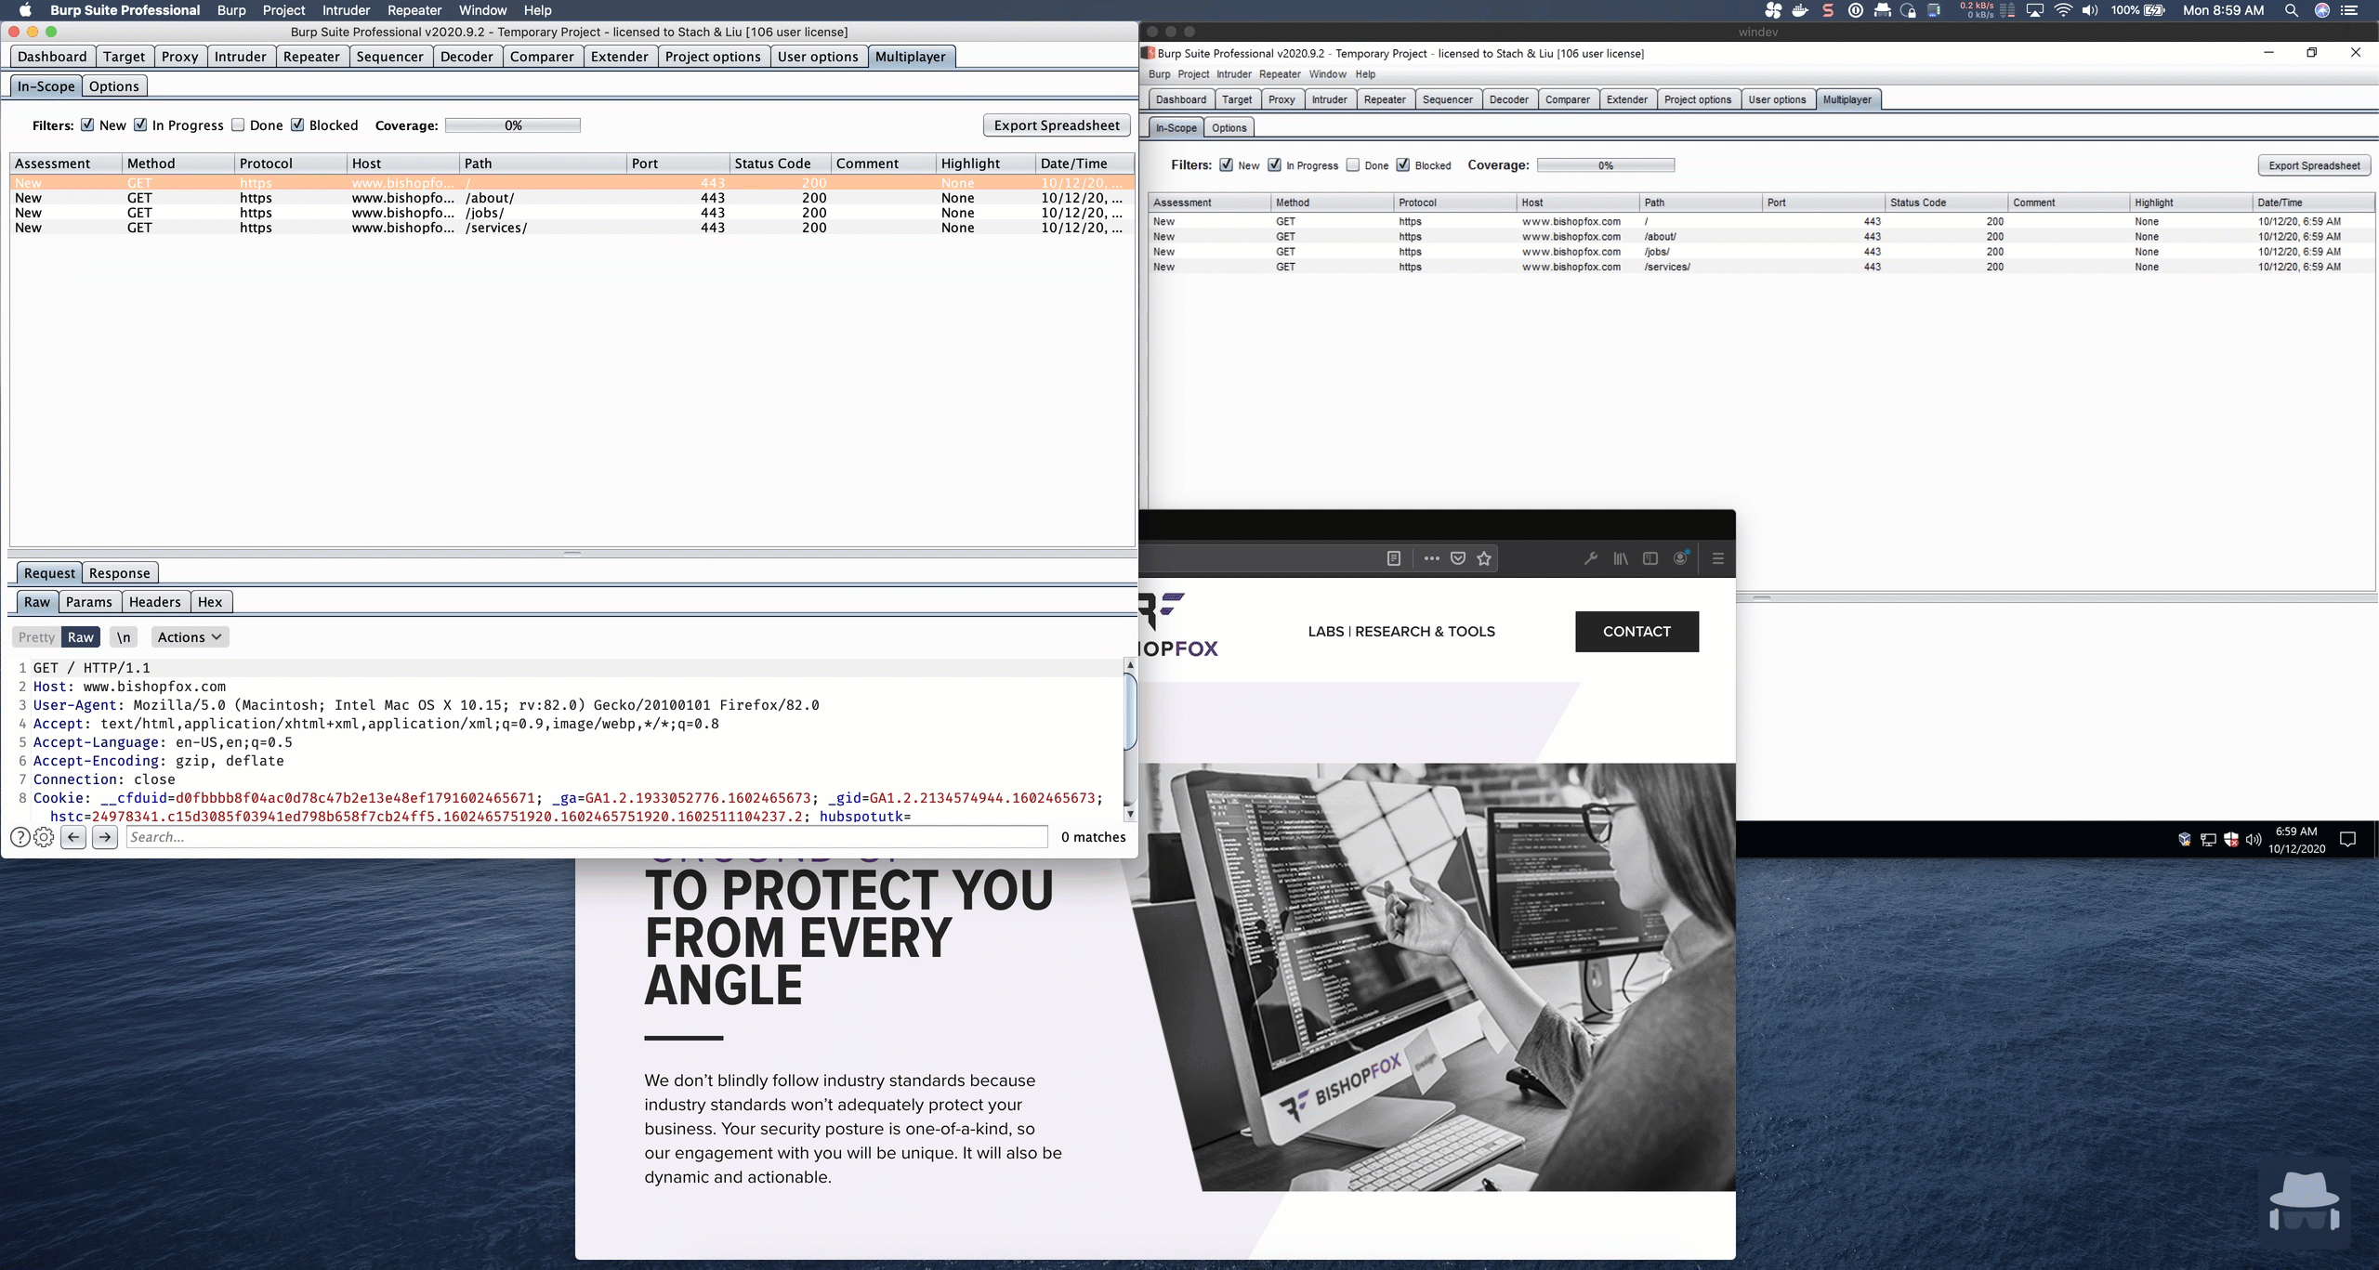Open the Options sub-tab in Mac Burp
The height and width of the screenshot is (1270, 2379).
(113, 86)
